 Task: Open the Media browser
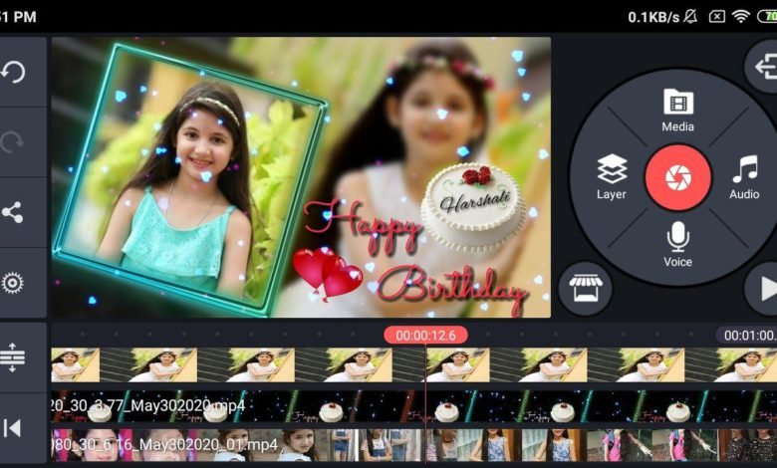677,110
